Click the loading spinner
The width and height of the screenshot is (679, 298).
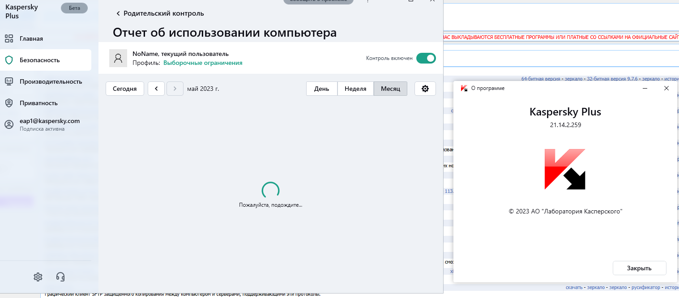pyautogui.click(x=271, y=191)
